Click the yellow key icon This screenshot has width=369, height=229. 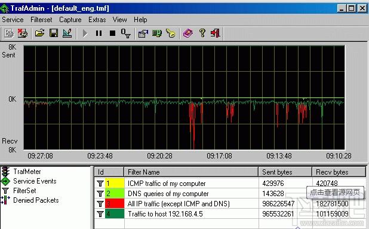[x=170, y=33]
